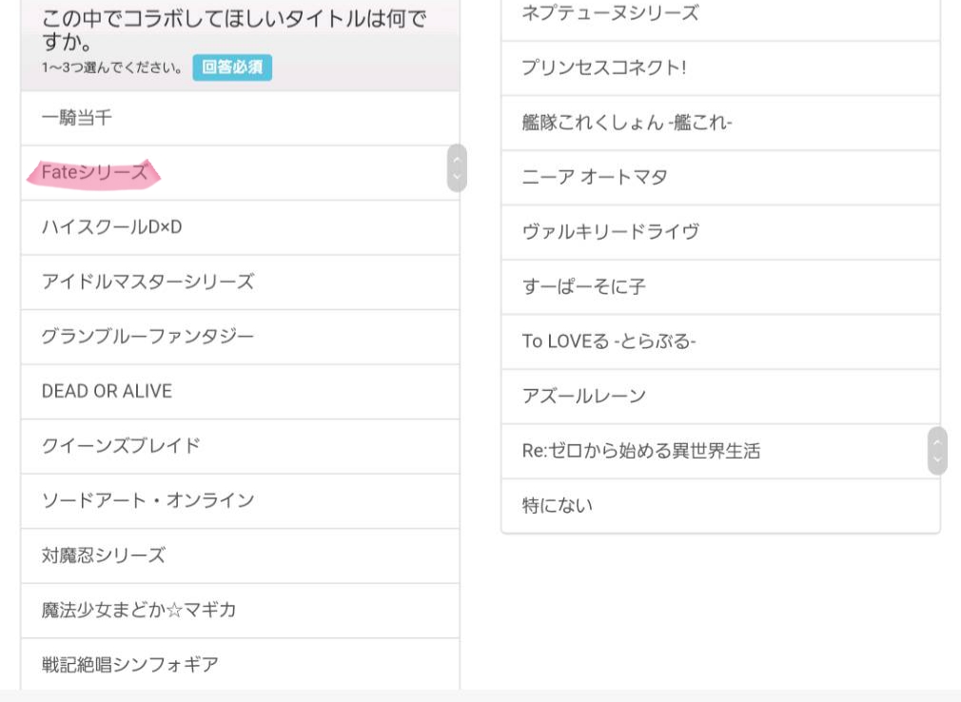Screen dimensions: 961x702
Task: Click the 回答必須 required badge
Action: coord(232,68)
